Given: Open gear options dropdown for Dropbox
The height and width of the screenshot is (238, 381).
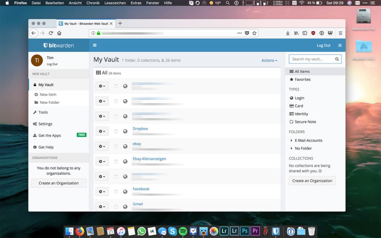Looking at the screenshot, I should point(102,131).
